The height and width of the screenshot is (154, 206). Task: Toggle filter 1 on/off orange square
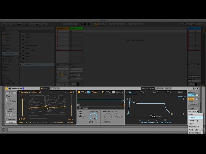click(79, 92)
